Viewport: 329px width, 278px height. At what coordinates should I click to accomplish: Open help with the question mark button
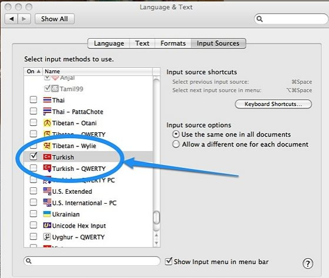(x=308, y=263)
